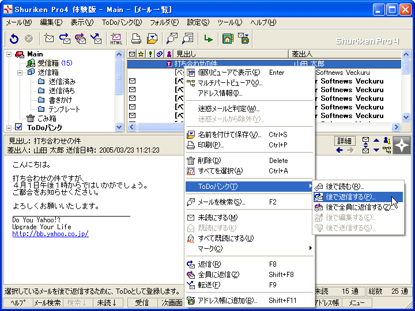
Task: Click the blue down triangle in preview header
Action: 376,150
